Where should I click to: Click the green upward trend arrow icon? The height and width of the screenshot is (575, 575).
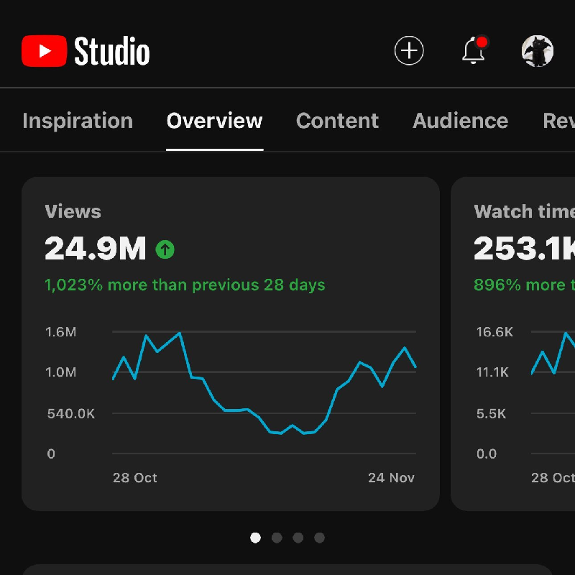point(165,249)
